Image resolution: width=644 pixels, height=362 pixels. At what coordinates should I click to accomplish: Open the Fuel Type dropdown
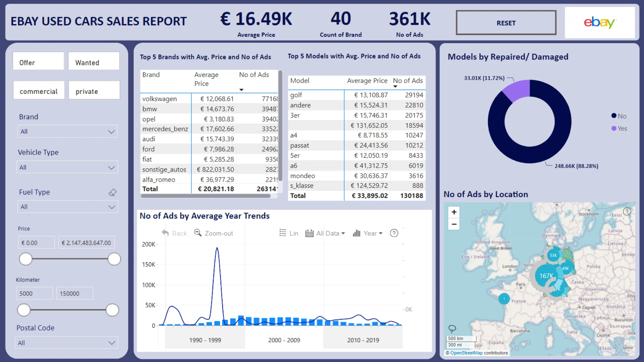pyautogui.click(x=67, y=207)
